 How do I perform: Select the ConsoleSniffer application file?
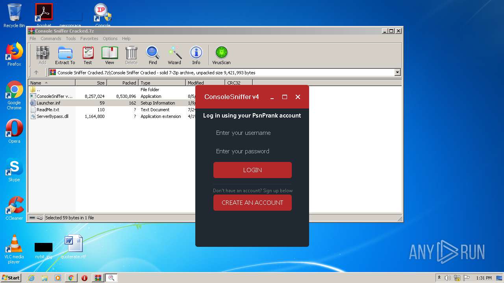click(51, 96)
